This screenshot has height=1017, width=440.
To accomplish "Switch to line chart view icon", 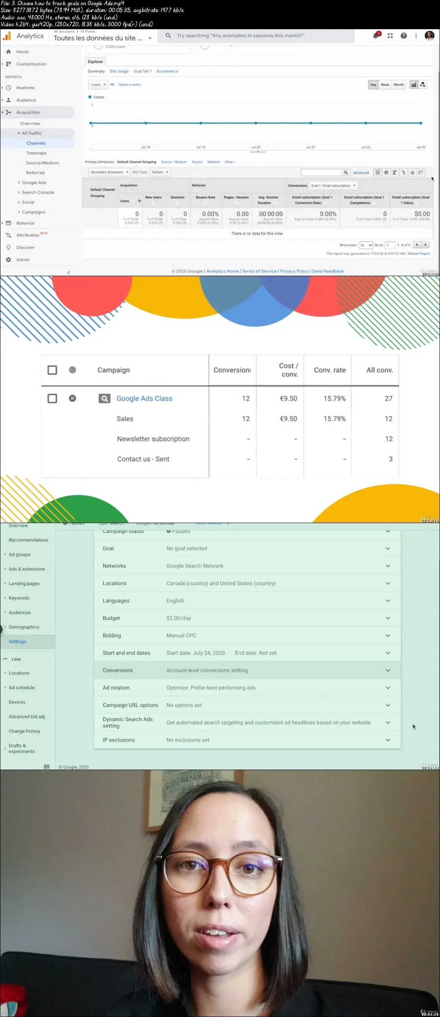I will pyautogui.click(x=413, y=85).
